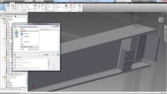Select the Notch tool

(x=17, y=9)
